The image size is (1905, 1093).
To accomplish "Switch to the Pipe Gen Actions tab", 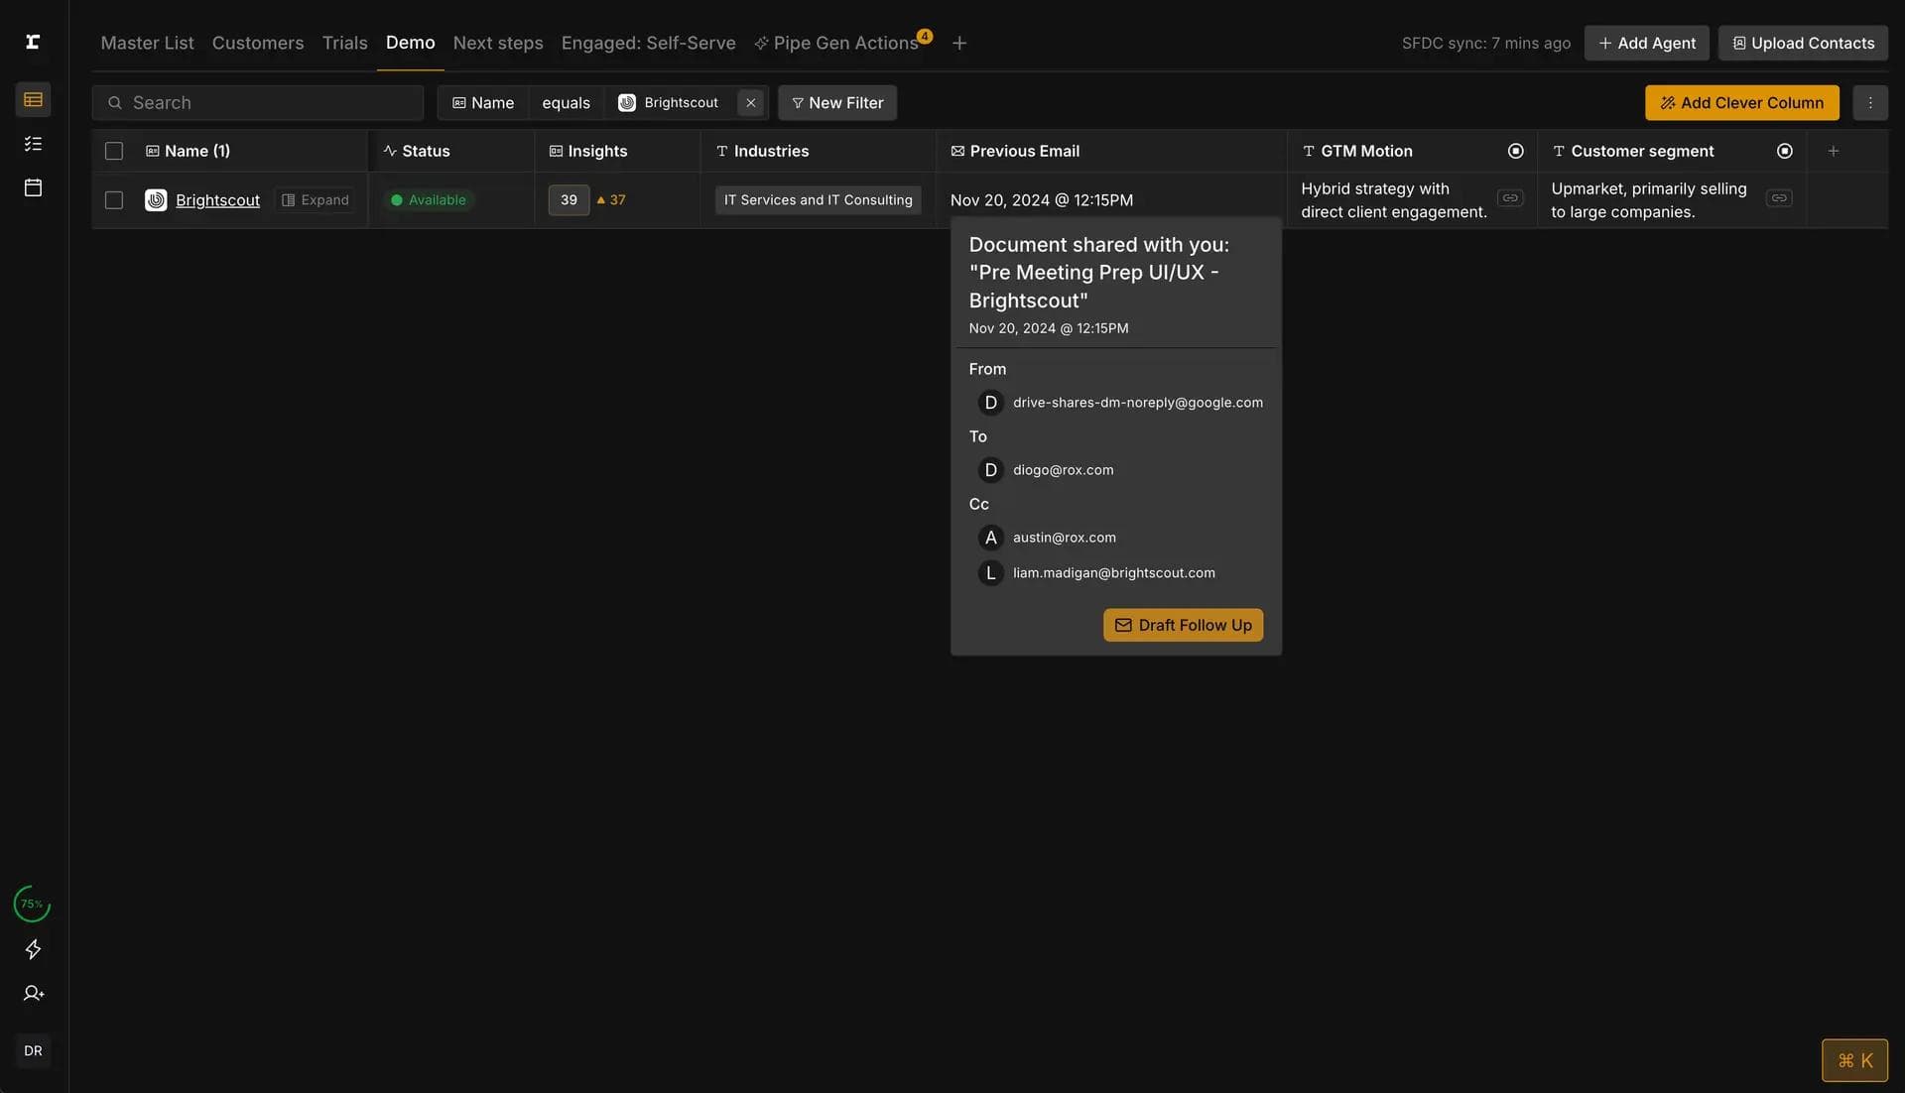I will click(x=843, y=43).
